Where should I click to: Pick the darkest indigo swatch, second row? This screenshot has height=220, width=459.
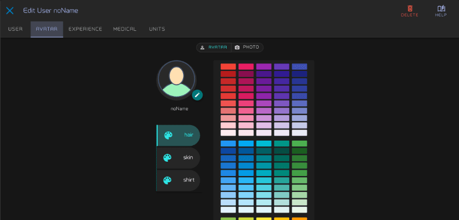[299, 74]
